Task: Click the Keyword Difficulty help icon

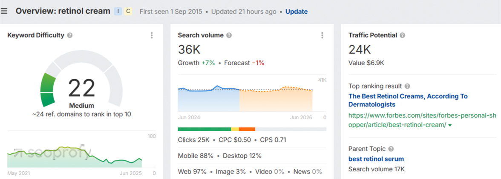Action: click(70, 35)
